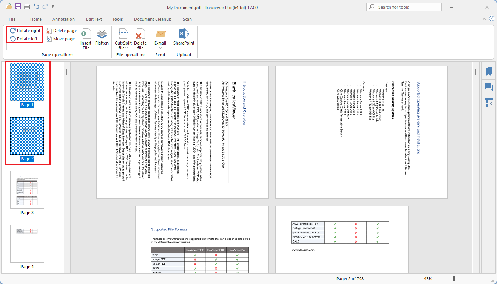
Task: Open the Document Cleanup tab
Action: click(153, 19)
